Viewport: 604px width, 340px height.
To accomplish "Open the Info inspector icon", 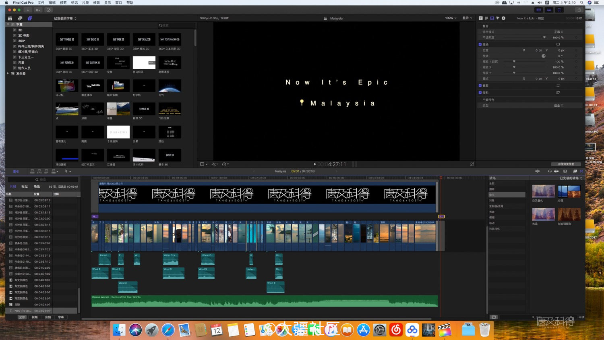I will tap(503, 18).
